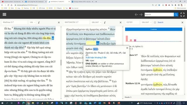Go forward with the app's right arrow
The image size is (187, 105).
[141, 15]
